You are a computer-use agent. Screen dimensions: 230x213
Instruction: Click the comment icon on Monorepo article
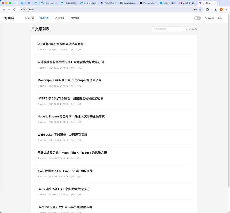78,86
